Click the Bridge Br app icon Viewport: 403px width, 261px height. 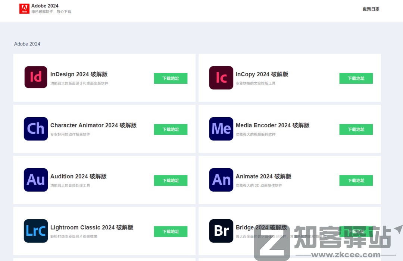point(221,231)
